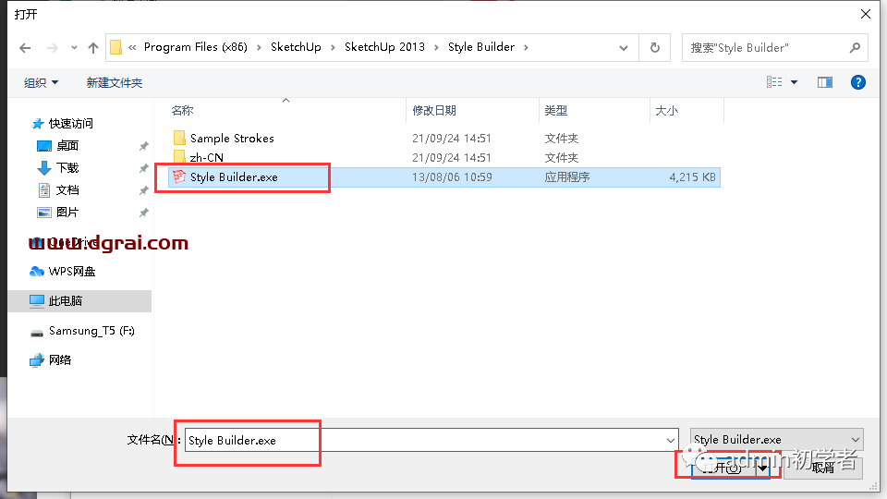The height and width of the screenshot is (499, 887).
Task: Select the Sample Strokes folder
Action: point(232,138)
